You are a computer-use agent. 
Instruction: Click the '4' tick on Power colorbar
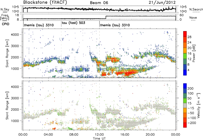point(189,70)
